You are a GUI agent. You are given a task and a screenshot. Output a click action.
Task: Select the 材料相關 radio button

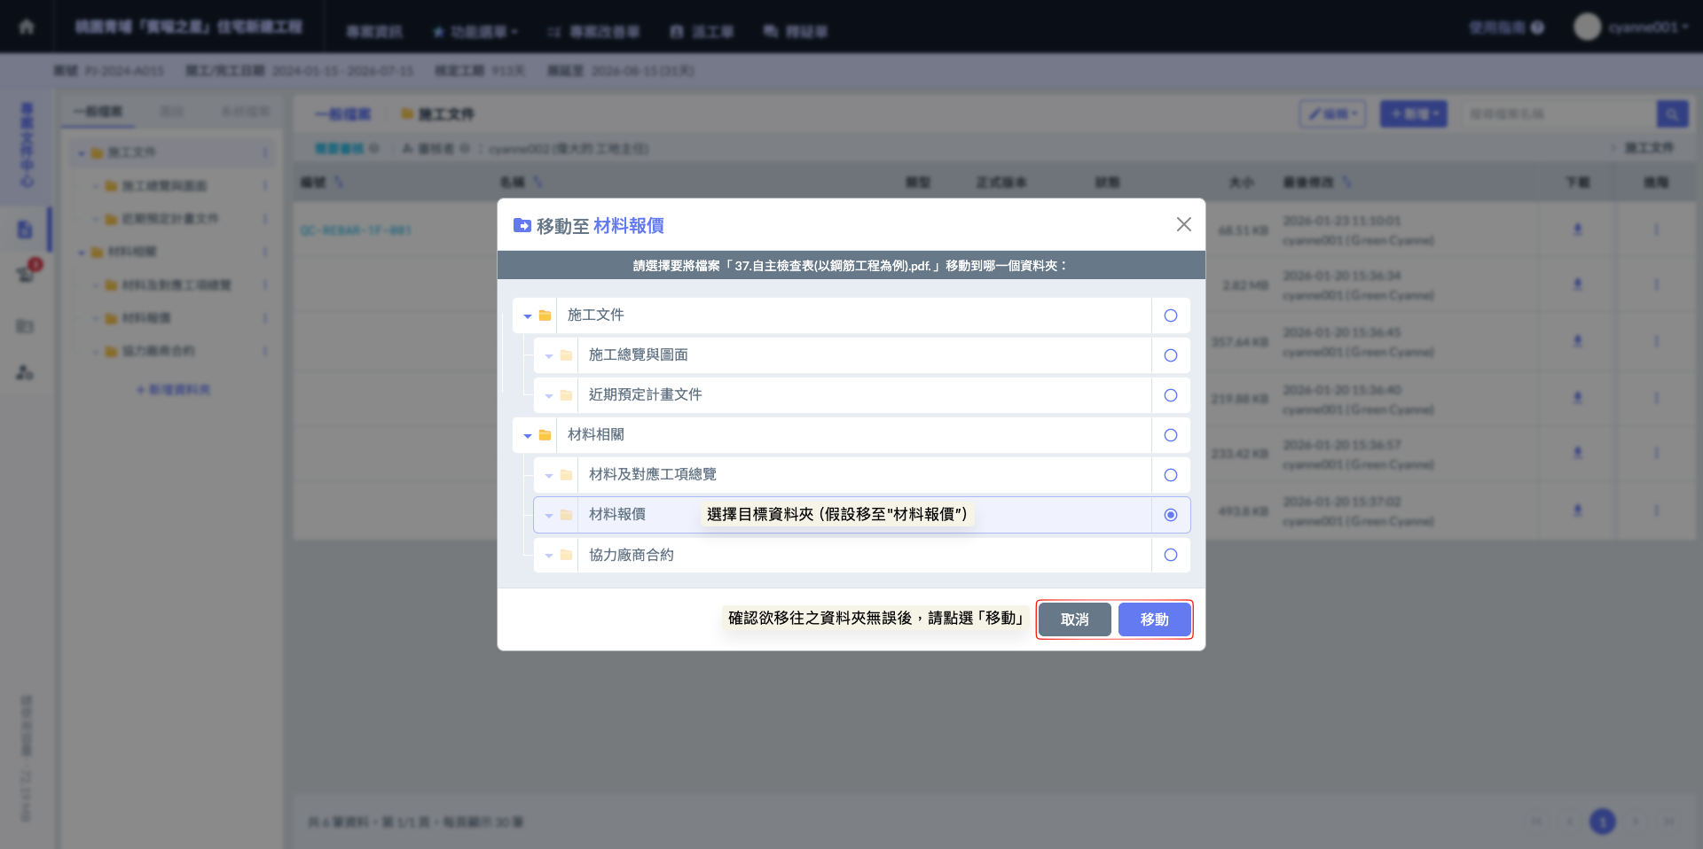tap(1171, 435)
